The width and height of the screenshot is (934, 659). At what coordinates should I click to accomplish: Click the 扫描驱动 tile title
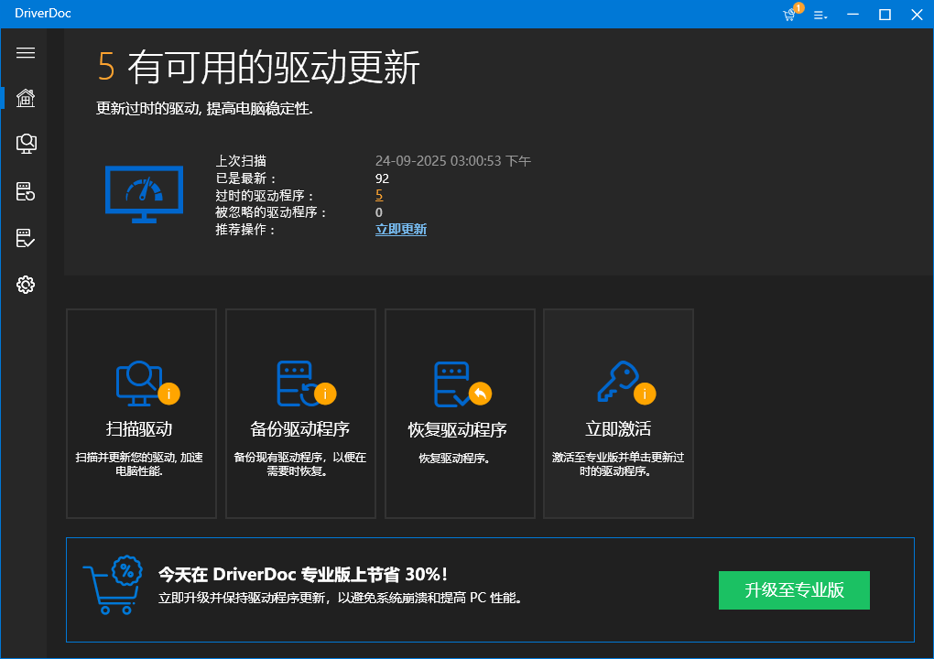pyautogui.click(x=140, y=429)
